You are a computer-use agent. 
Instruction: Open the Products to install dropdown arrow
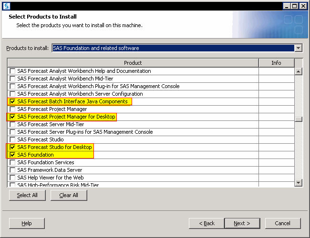299,48
